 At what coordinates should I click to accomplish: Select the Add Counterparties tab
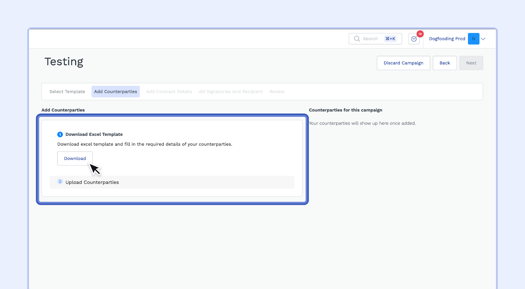pyautogui.click(x=115, y=92)
